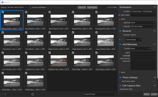Reset the Photo Settings section
158x97 pixels.
pos(155,77)
